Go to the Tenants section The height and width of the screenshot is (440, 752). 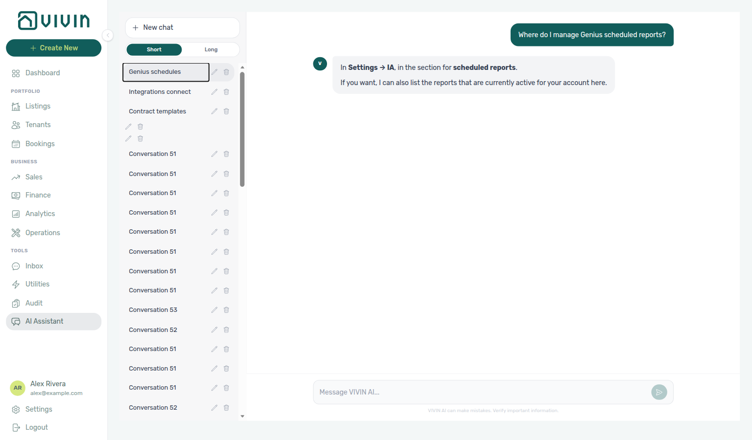(x=54, y=125)
